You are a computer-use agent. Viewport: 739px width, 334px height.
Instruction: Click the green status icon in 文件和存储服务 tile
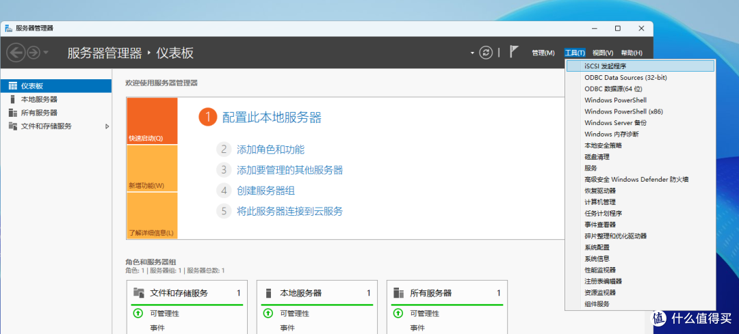(x=138, y=314)
